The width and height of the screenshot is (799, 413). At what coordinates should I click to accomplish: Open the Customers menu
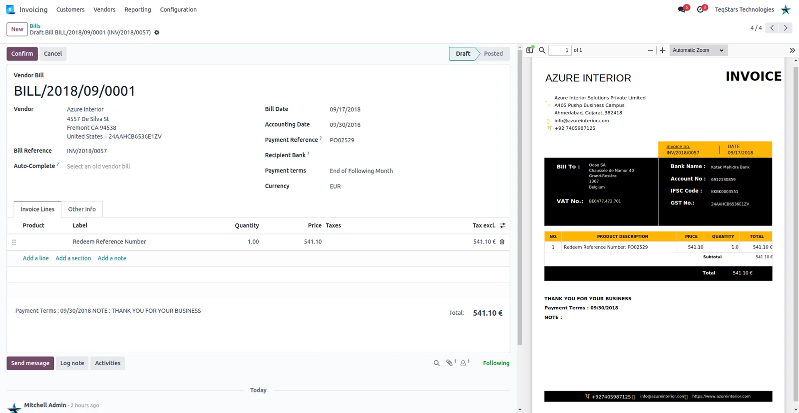coord(70,9)
